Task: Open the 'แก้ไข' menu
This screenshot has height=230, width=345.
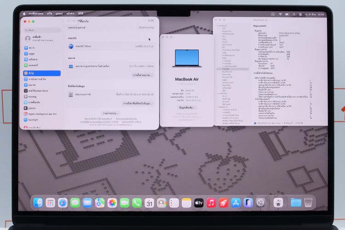Action: [x=50, y=14]
